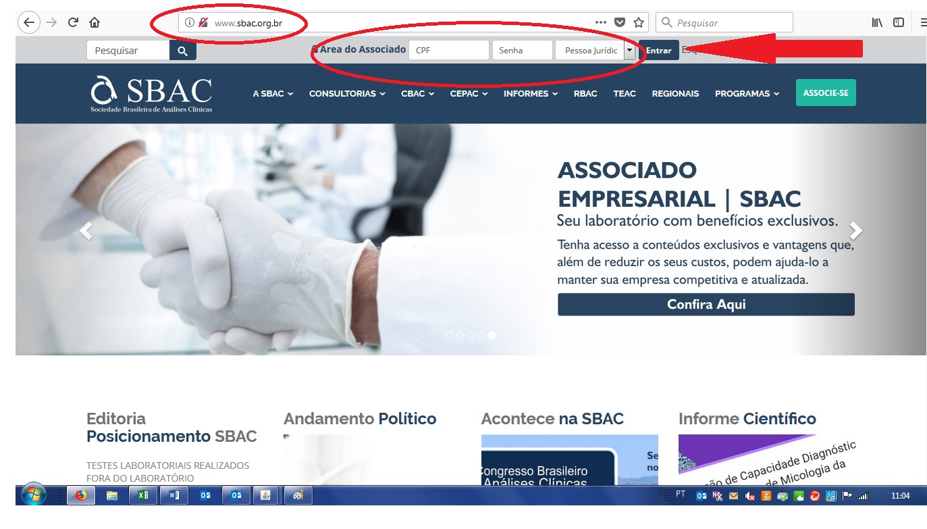Click the Andamento Político heading

click(x=360, y=419)
